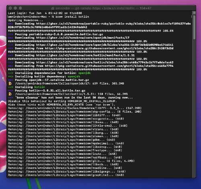Click the Removing libsigsegv logs line

(67, 172)
